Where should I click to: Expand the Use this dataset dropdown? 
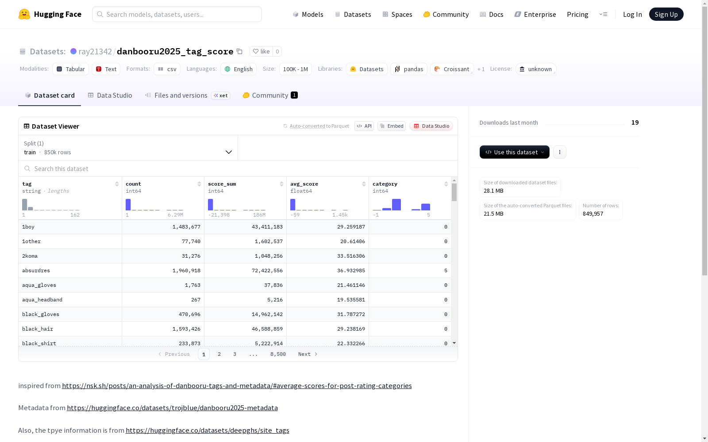515,152
